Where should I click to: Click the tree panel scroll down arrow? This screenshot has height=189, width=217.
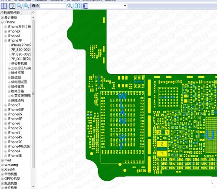(33, 186)
